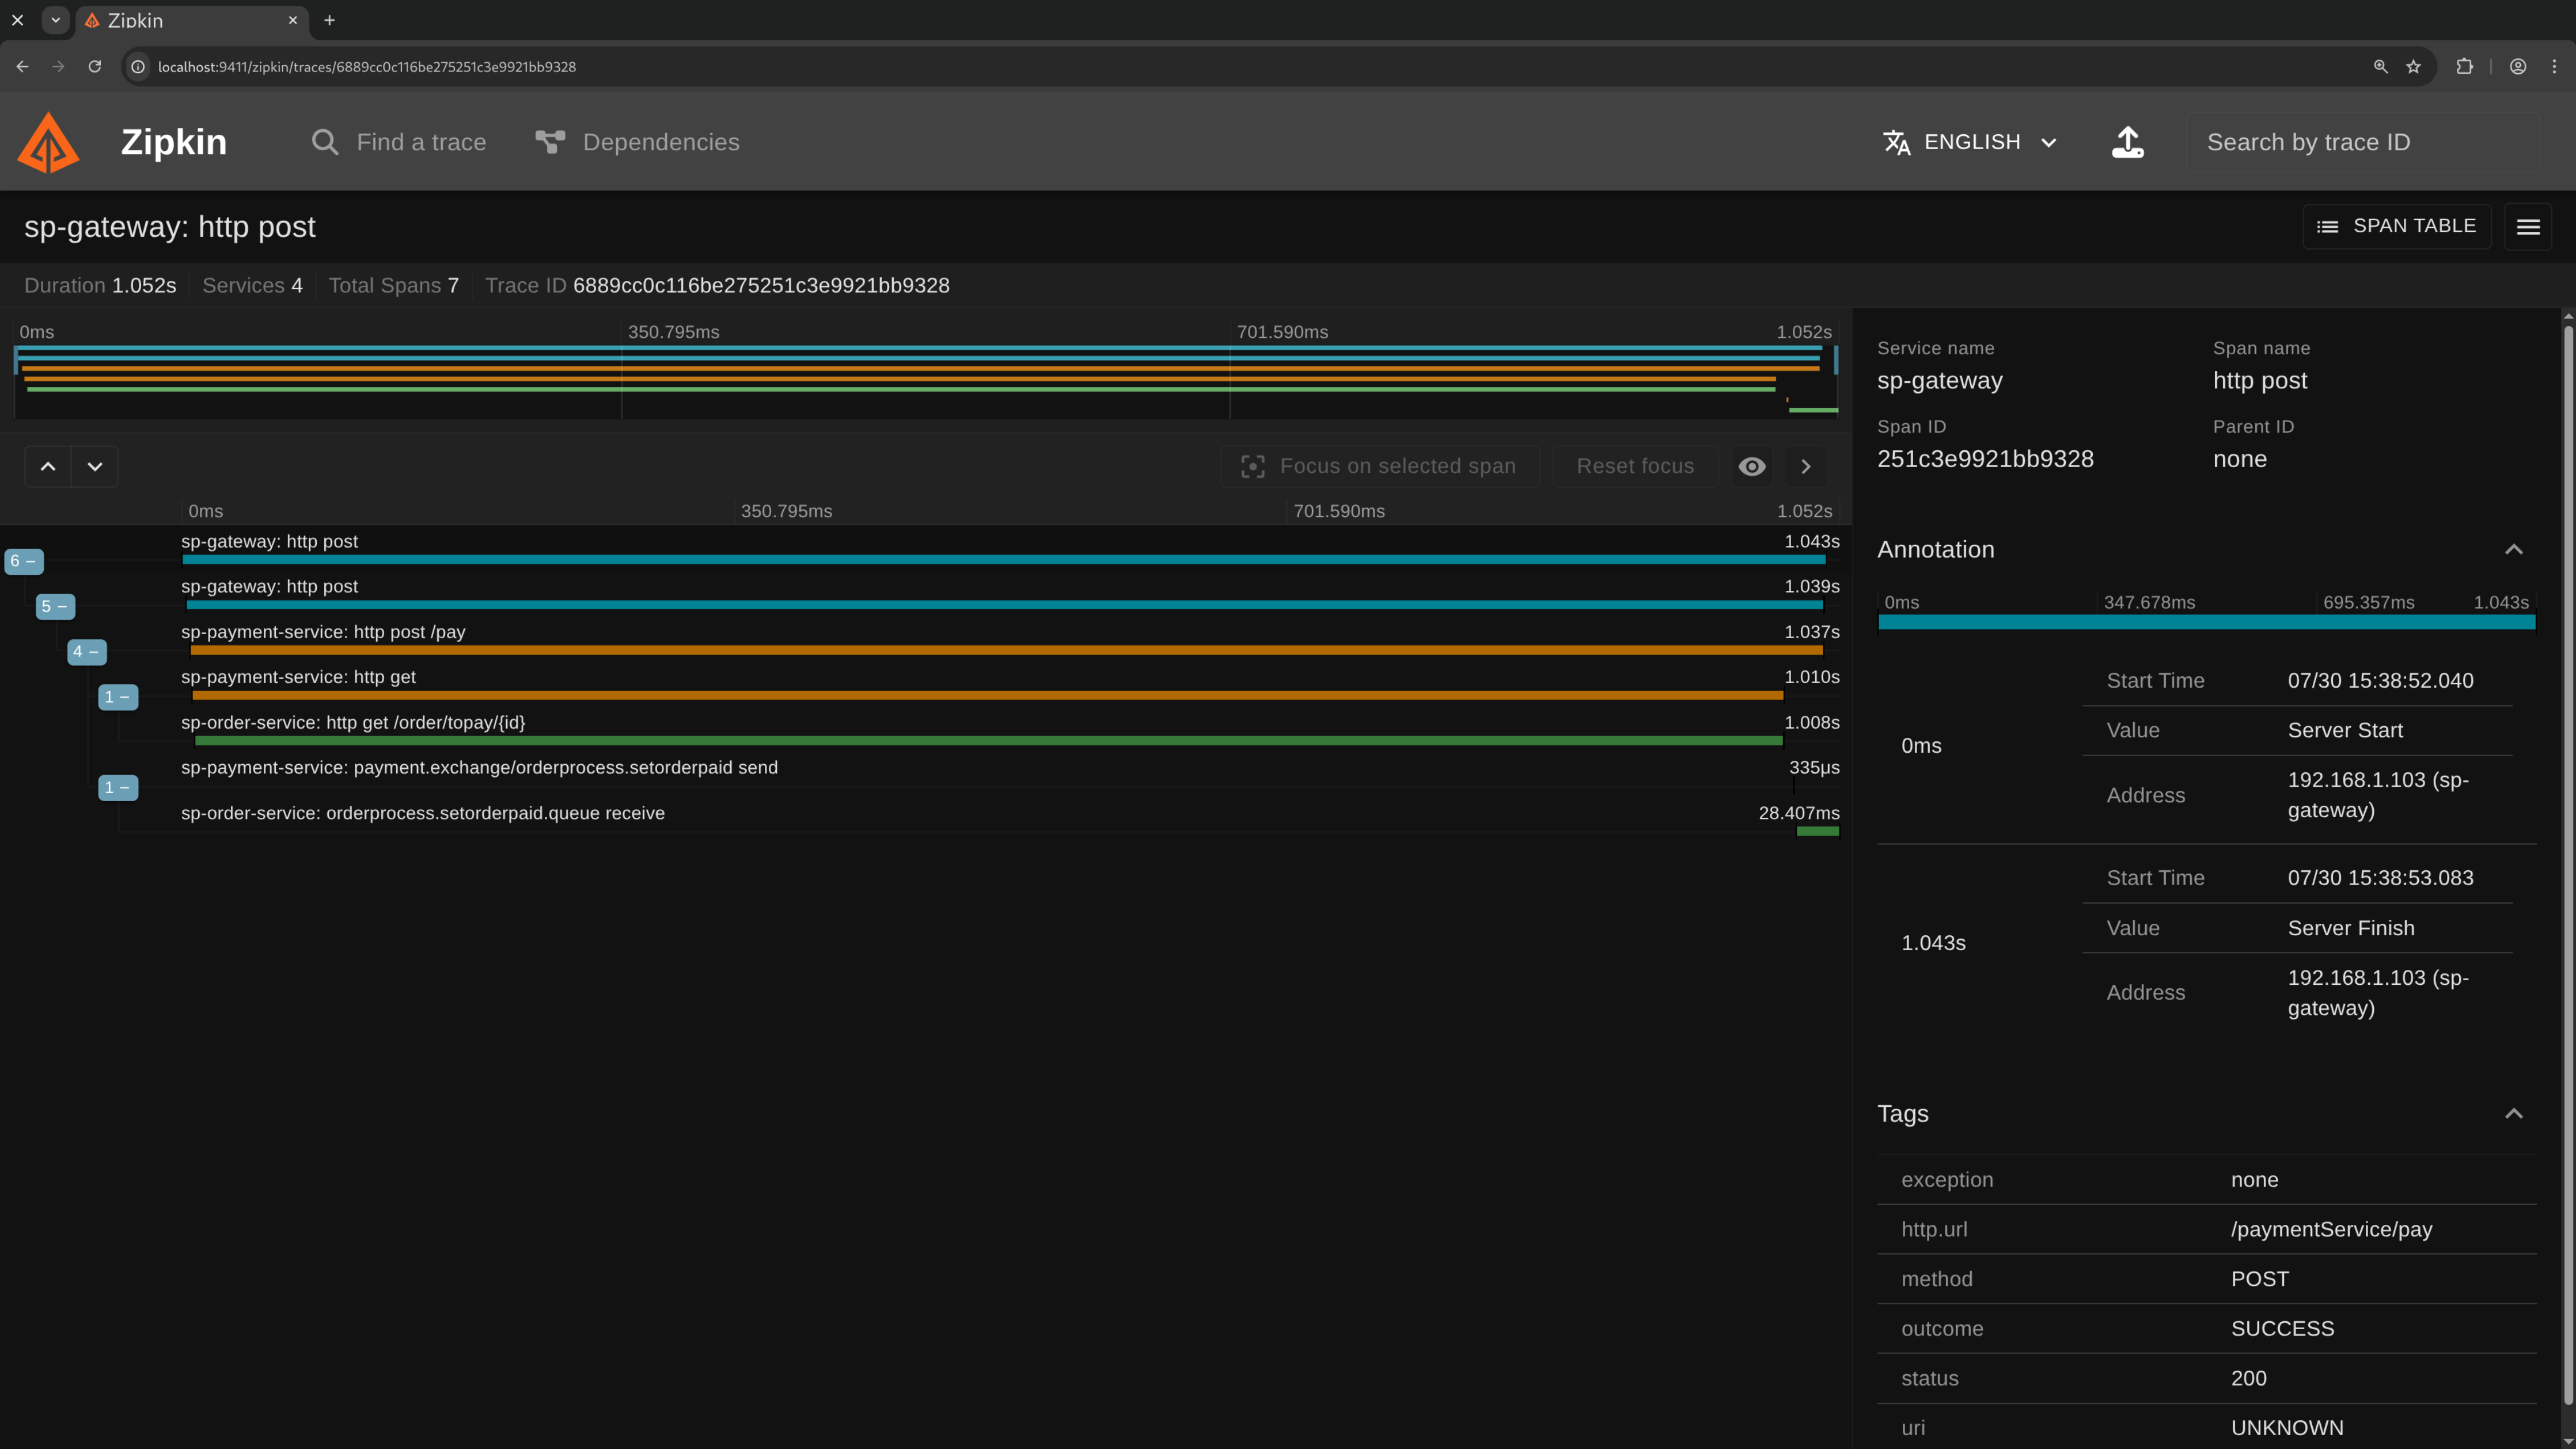
Task: Open the browser extensions puzzle icon
Action: (x=2464, y=67)
